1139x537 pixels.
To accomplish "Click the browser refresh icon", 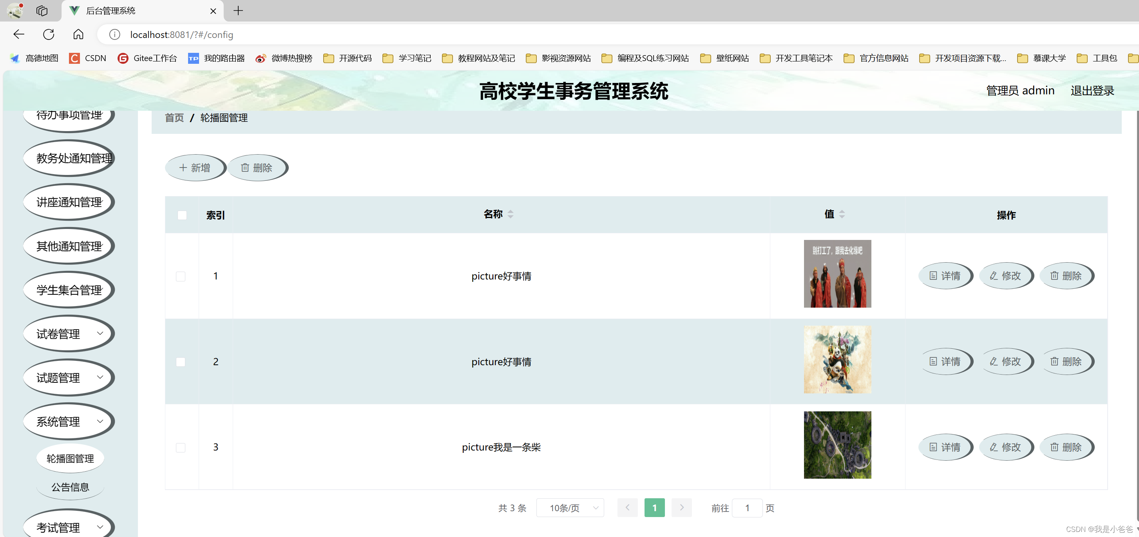I will (x=49, y=34).
